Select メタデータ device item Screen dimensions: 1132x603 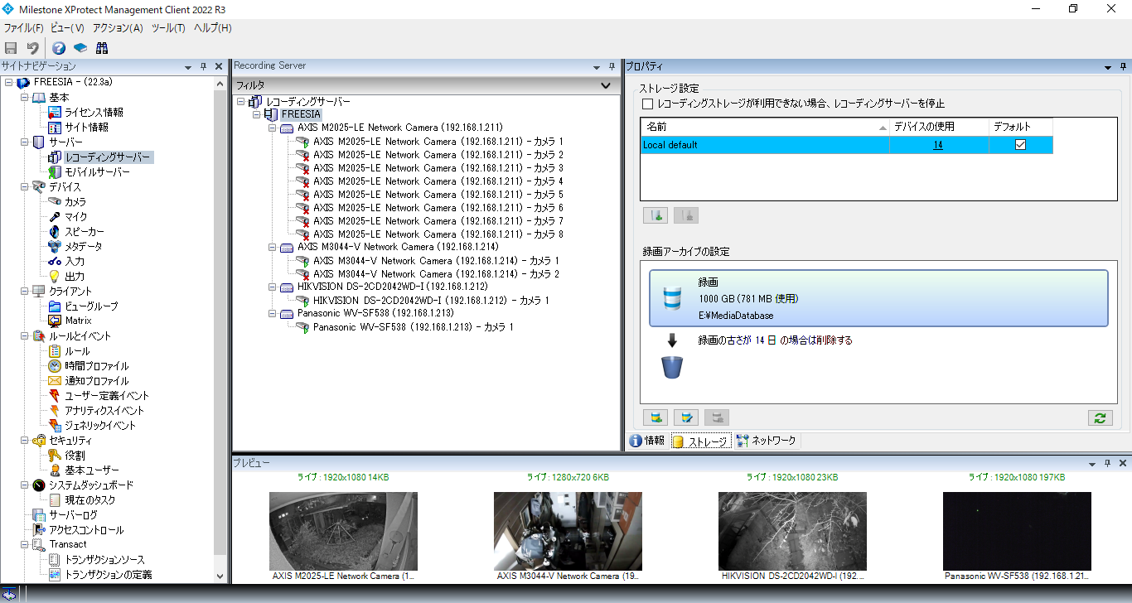click(x=84, y=246)
